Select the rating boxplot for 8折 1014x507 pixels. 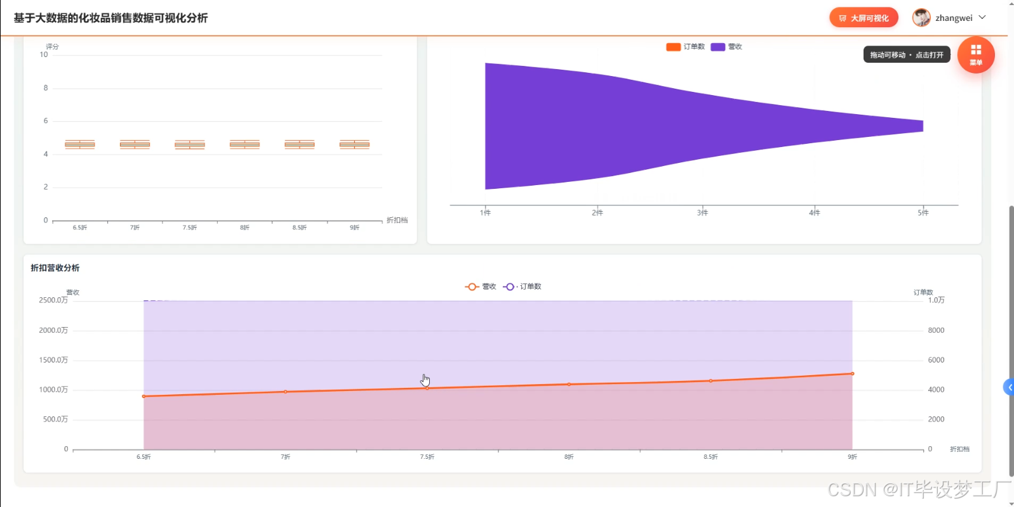point(244,144)
